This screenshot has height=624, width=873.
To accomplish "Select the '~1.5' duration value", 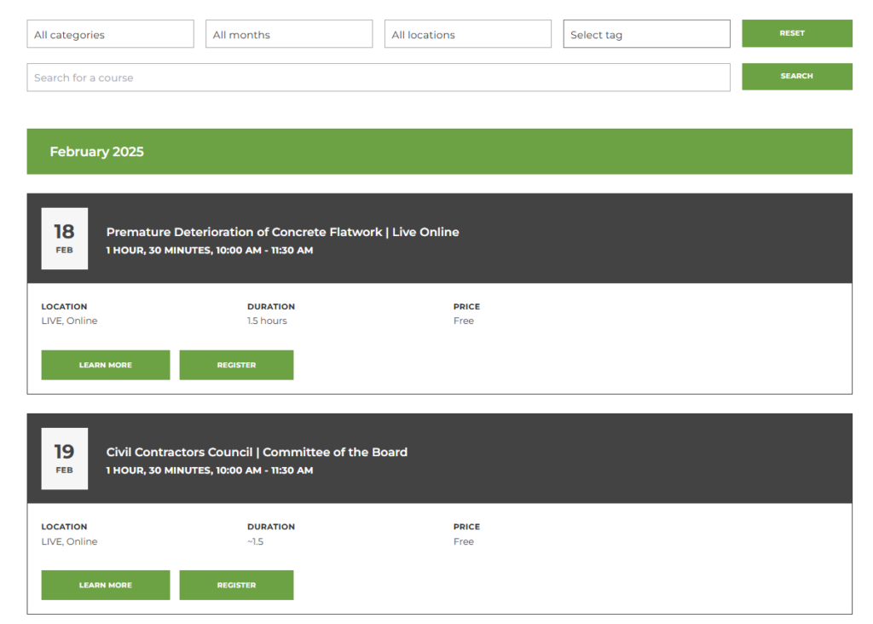I will (256, 541).
